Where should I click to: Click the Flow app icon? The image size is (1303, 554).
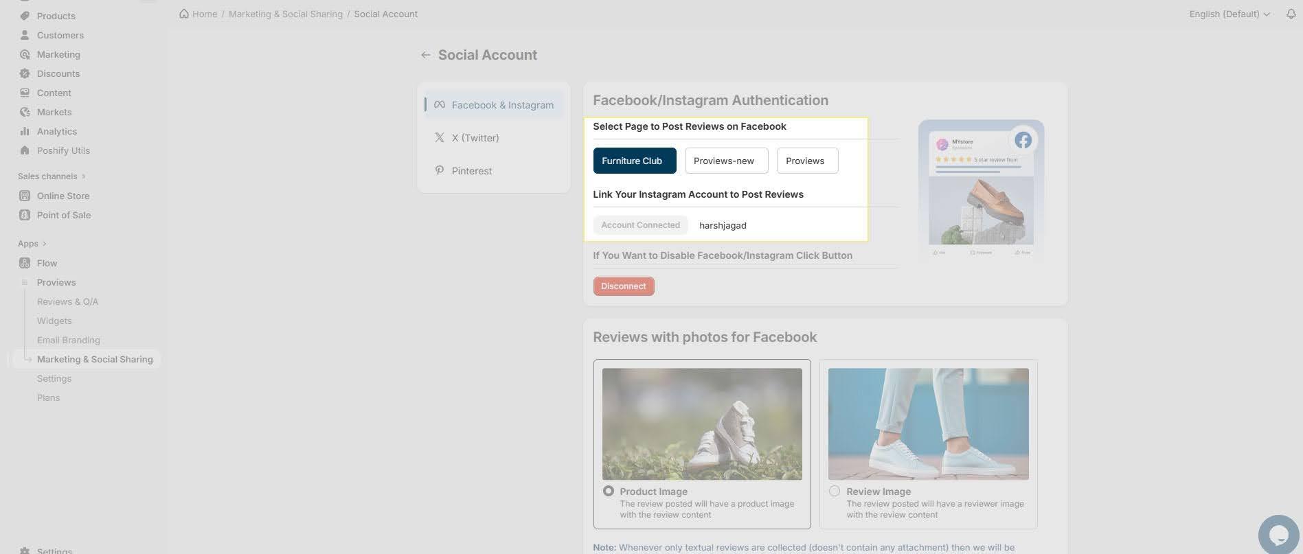click(25, 263)
